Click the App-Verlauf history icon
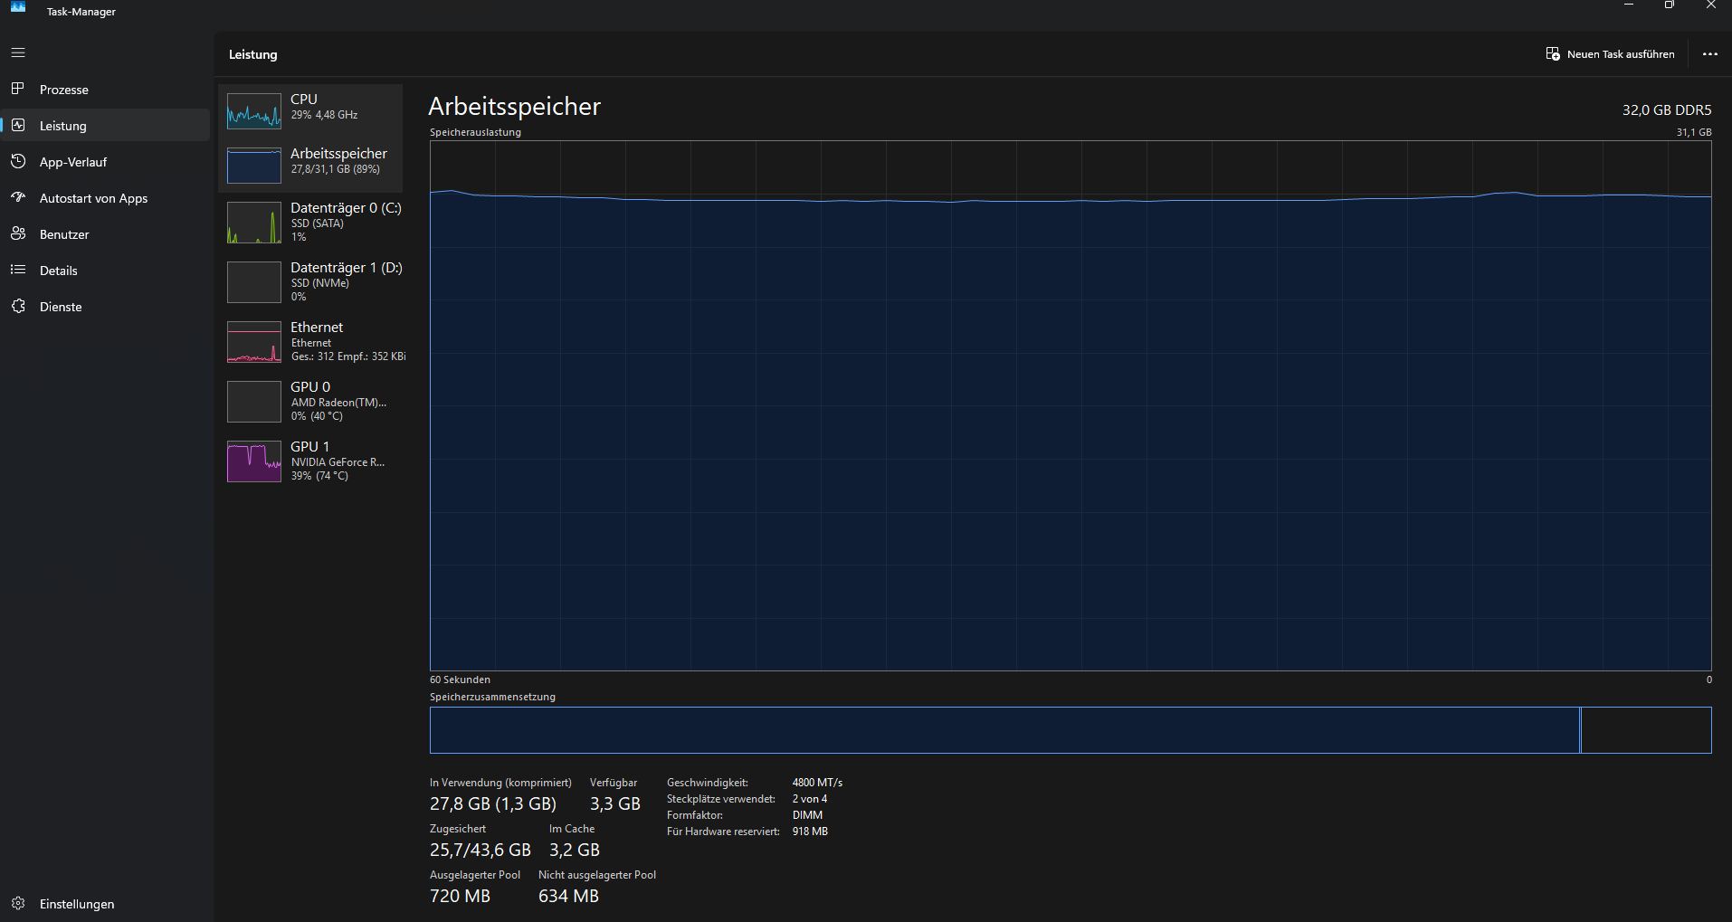 [18, 161]
